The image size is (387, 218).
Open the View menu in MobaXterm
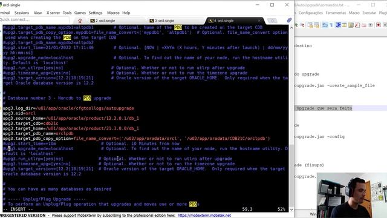[x=37, y=13]
